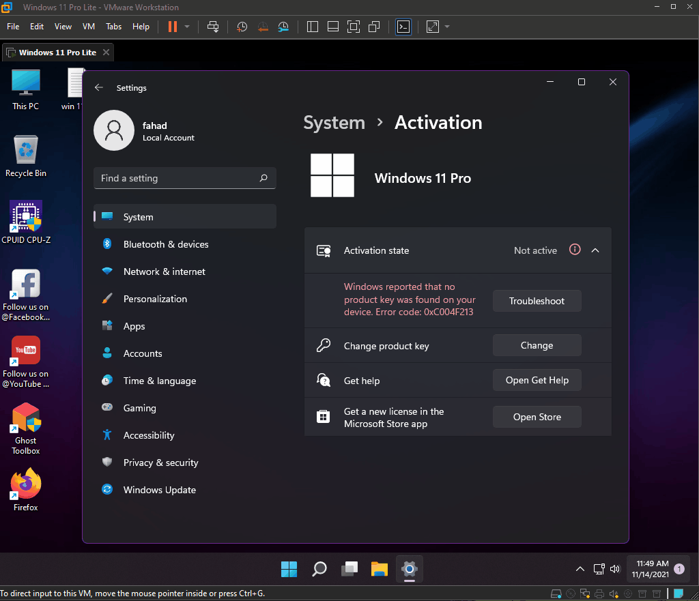
Task: Select the Ghost Toolbox shortcut
Action: pyautogui.click(x=26, y=428)
